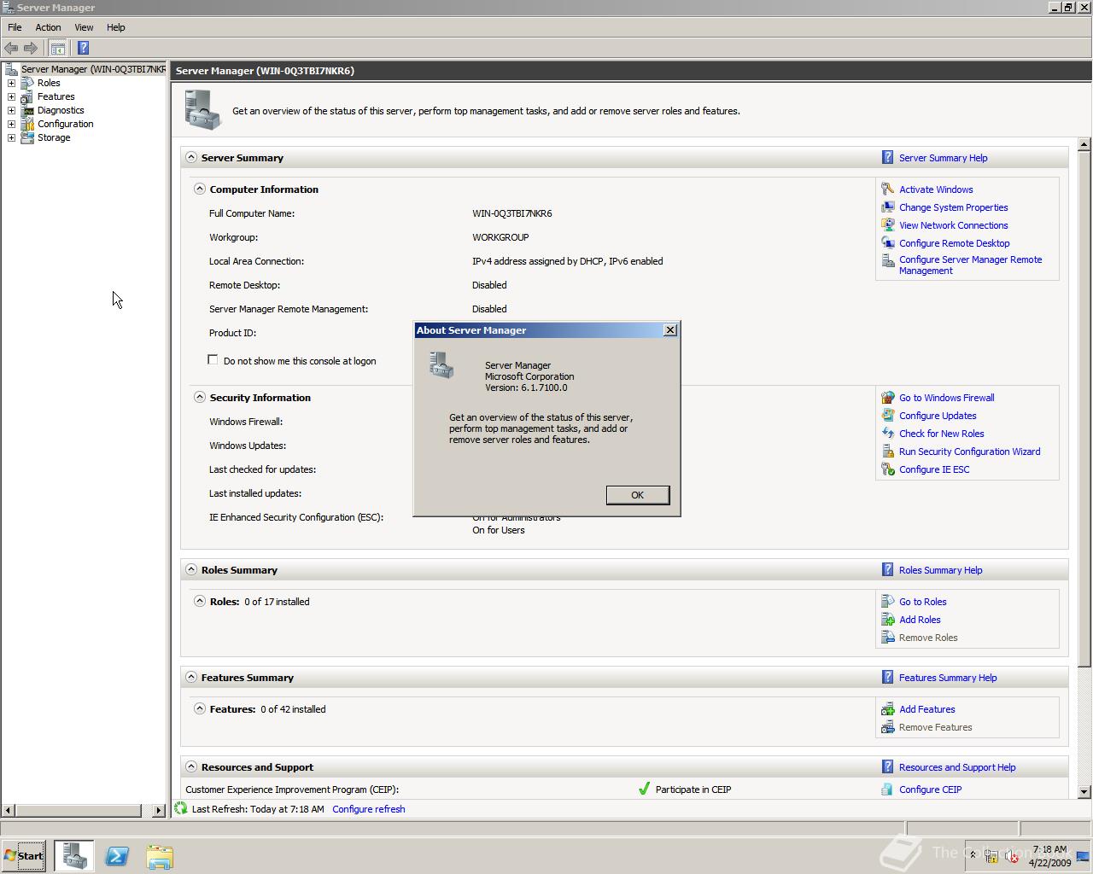The height and width of the screenshot is (874, 1093).
Task: Click the Go to Roles link
Action: (922, 602)
